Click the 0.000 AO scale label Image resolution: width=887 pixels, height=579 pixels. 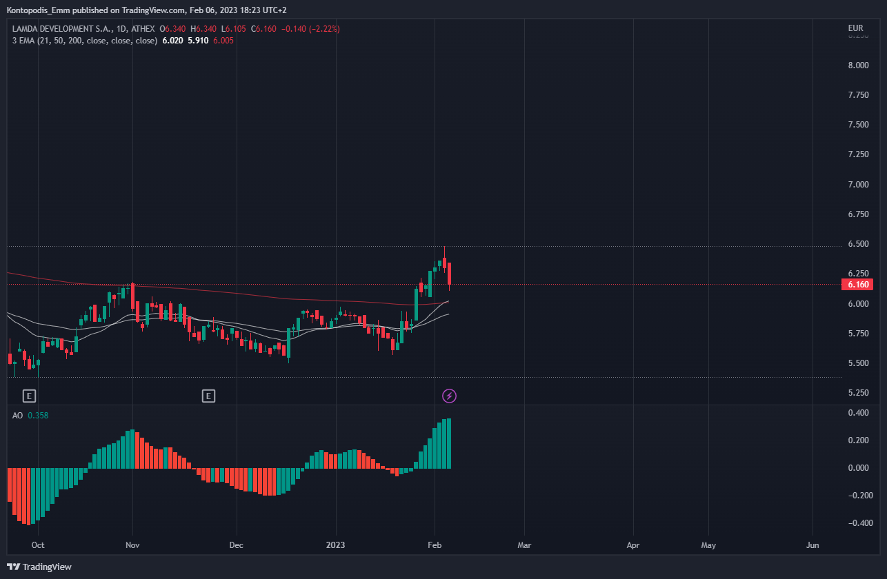pyautogui.click(x=858, y=468)
